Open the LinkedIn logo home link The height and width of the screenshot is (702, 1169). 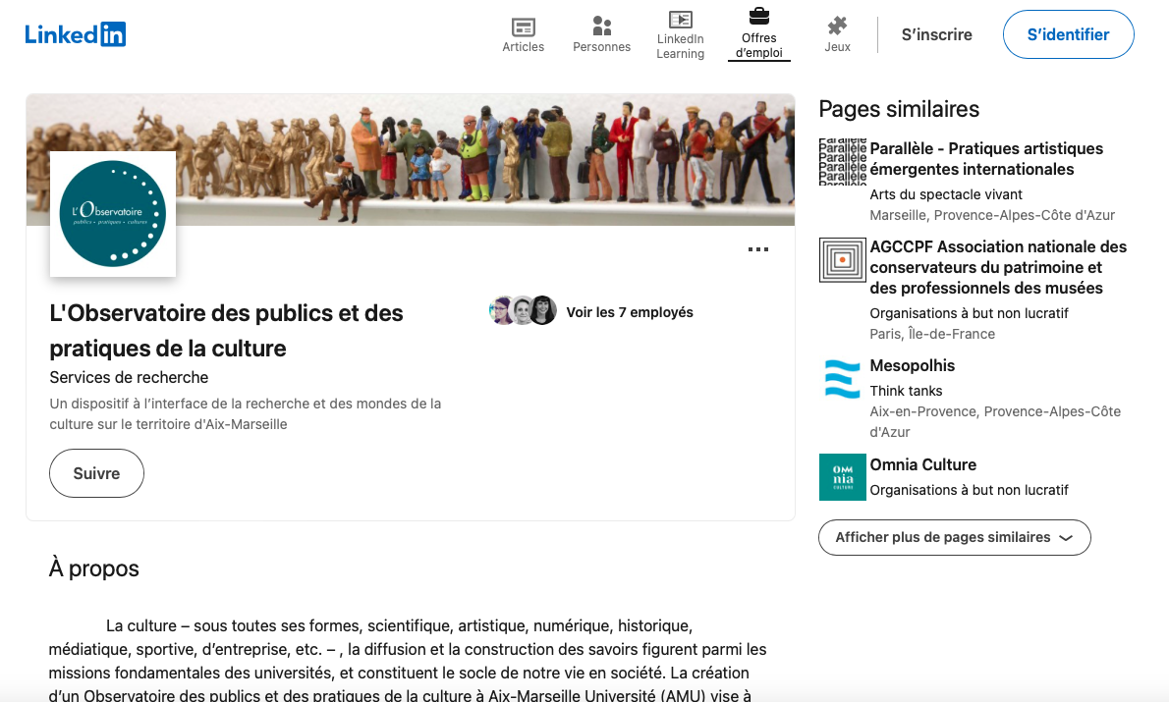pyautogui.click(x=76, y=34)
